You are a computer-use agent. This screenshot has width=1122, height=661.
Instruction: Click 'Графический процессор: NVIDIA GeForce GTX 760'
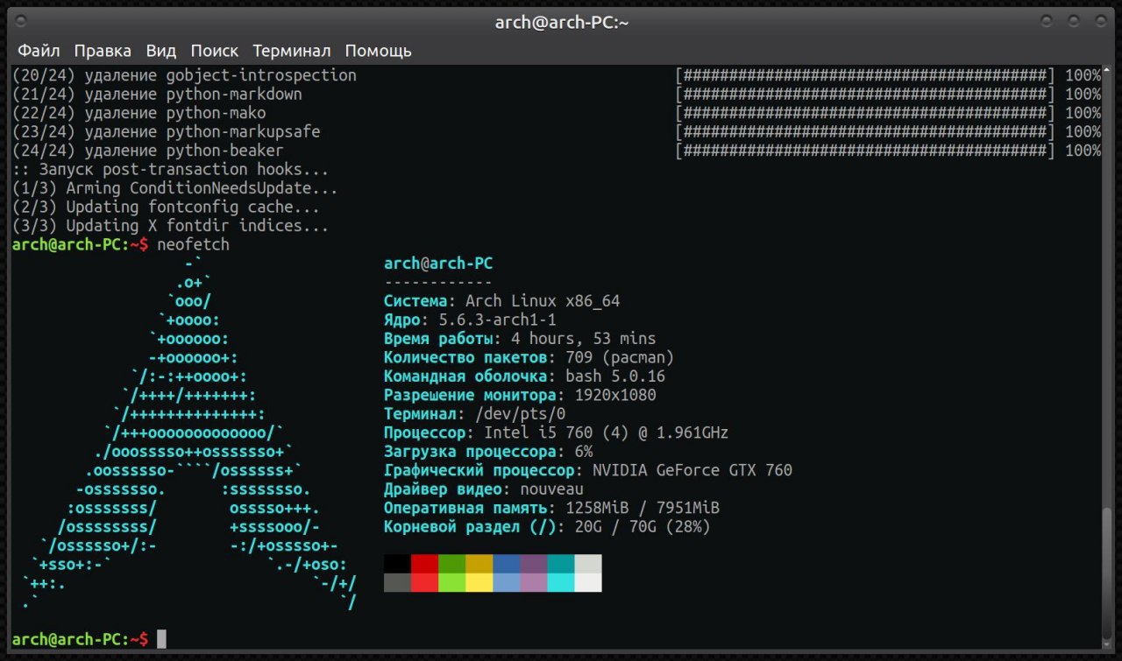point(588,470)
